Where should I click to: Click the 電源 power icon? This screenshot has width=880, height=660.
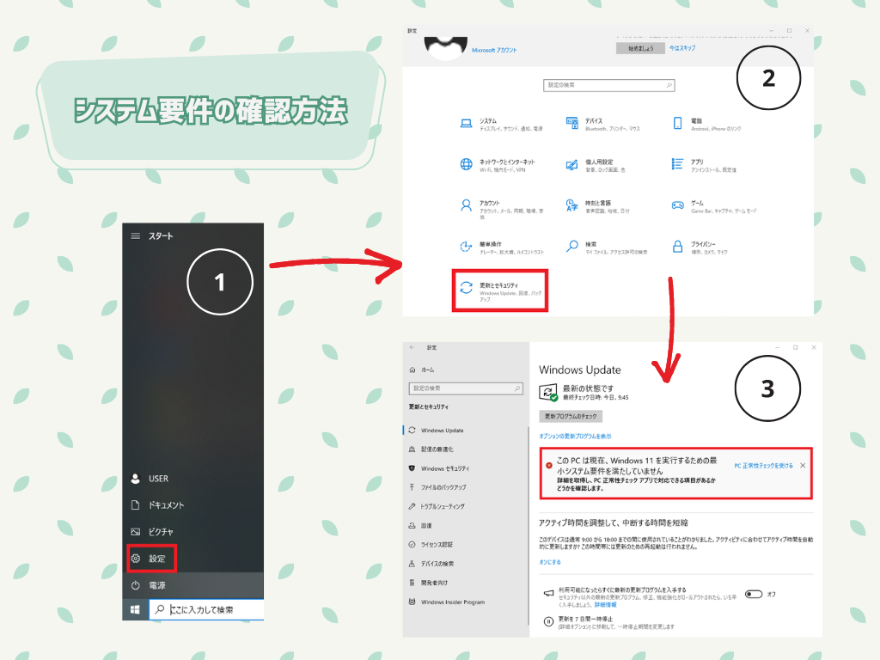(x=136, y=585)
